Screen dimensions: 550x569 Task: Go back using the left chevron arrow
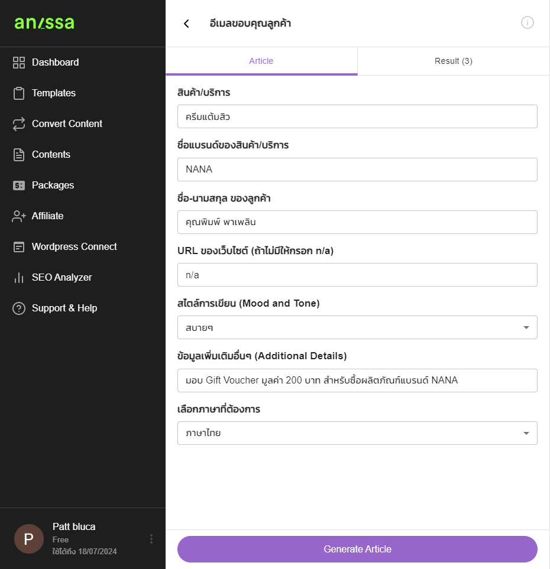point(186,24)
